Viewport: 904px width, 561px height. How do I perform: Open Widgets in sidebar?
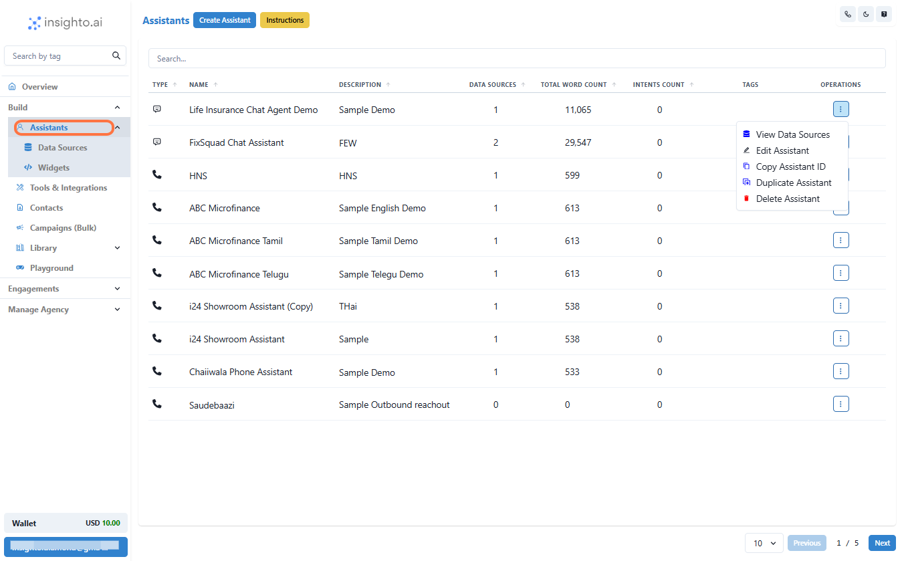coord(53,168)
